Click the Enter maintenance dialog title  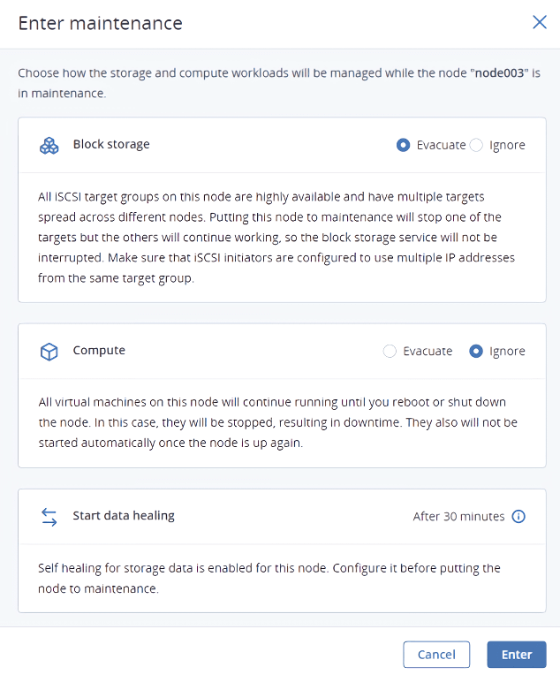(101, 24)
